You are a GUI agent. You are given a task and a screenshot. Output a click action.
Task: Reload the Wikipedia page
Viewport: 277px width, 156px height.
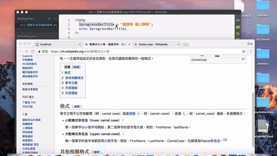coord(32,51)
